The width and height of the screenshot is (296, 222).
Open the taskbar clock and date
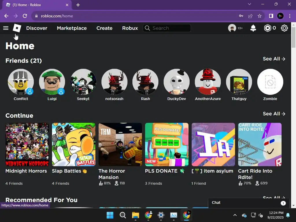(x=275, y=215)
